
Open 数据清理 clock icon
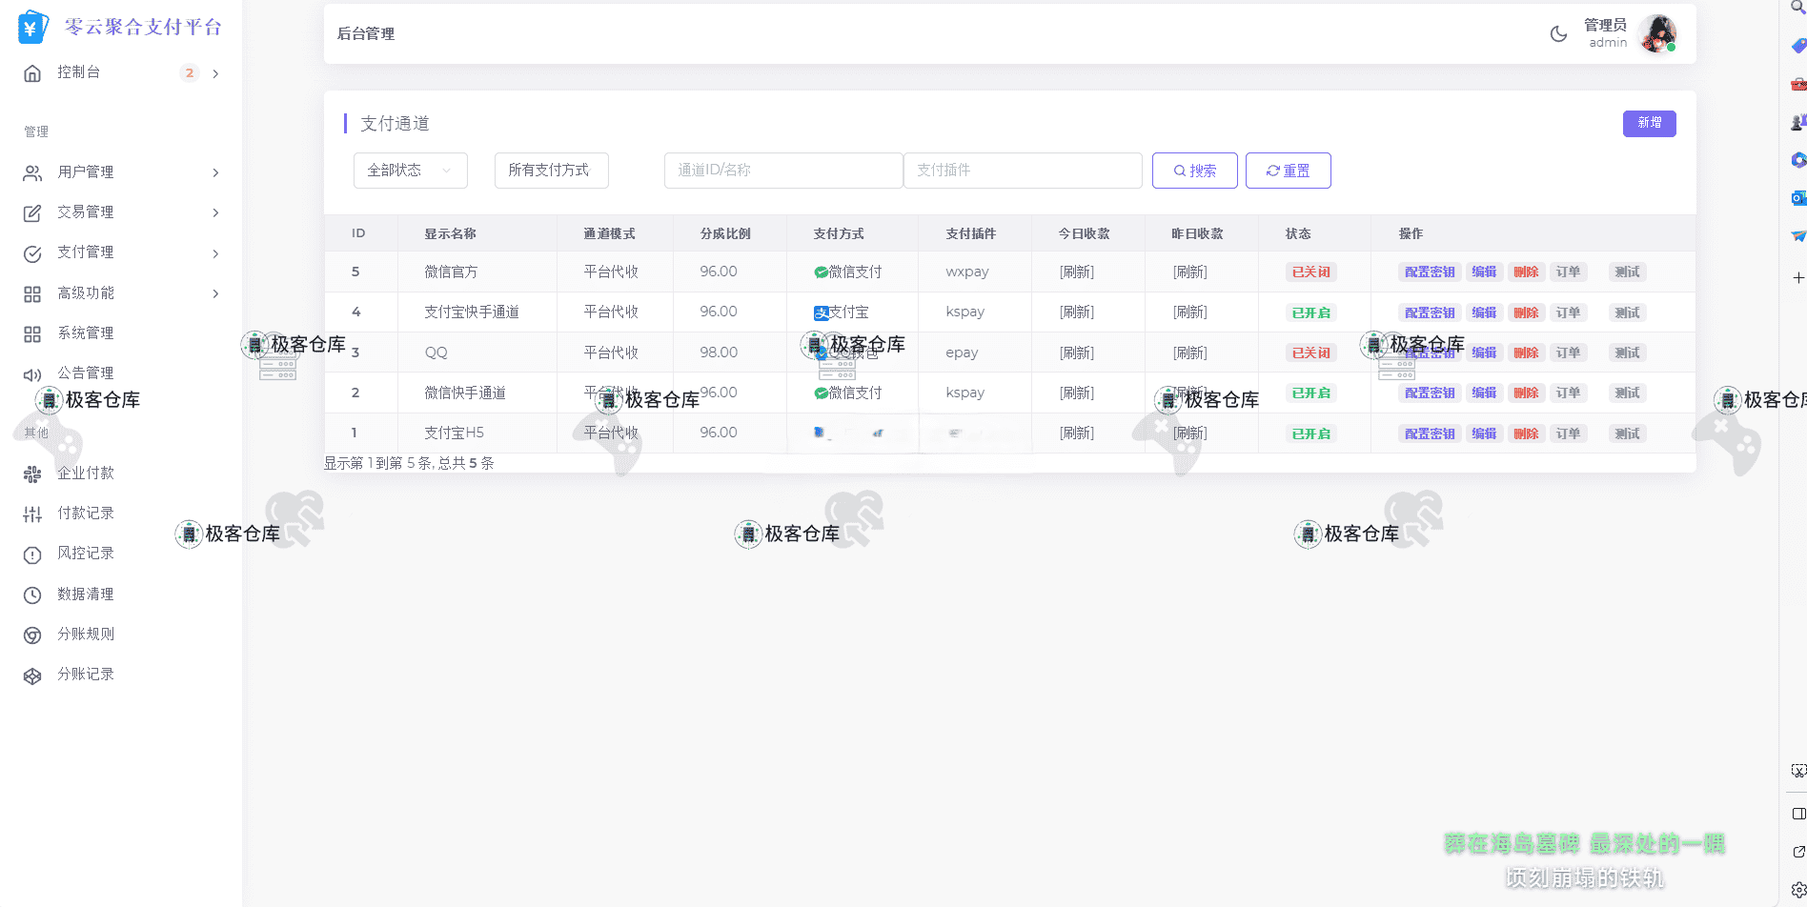(32, 595)
